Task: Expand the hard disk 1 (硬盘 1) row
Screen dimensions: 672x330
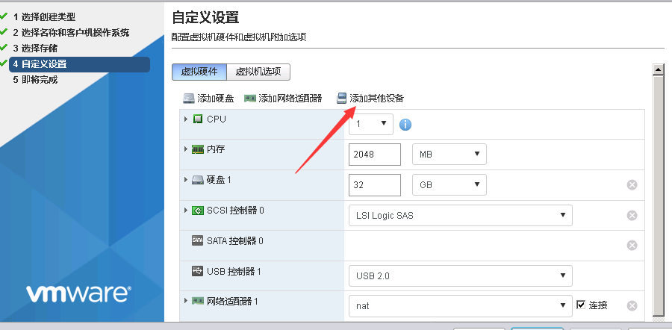Action: pyautogui.click(x=186, y=180)
